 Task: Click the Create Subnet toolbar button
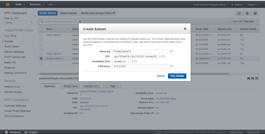(x=48, y=13)
